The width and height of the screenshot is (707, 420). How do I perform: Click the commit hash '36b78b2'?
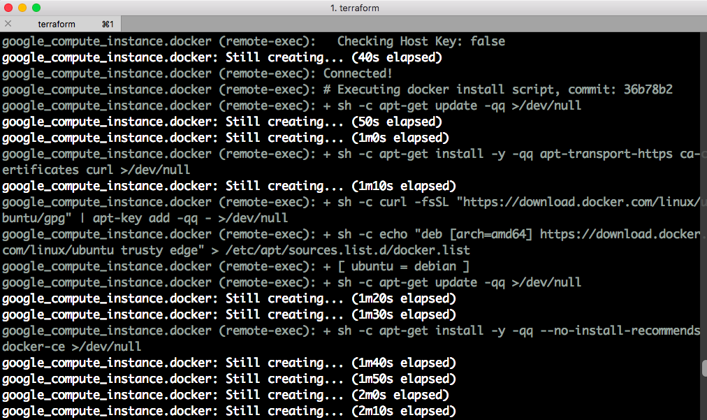[648, 89]
